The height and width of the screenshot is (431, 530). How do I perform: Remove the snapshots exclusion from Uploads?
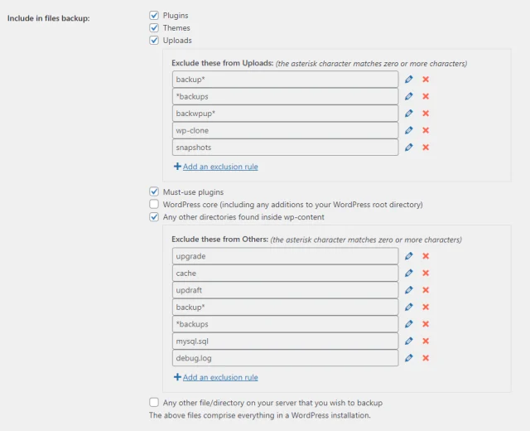click(x=426, y=148)
